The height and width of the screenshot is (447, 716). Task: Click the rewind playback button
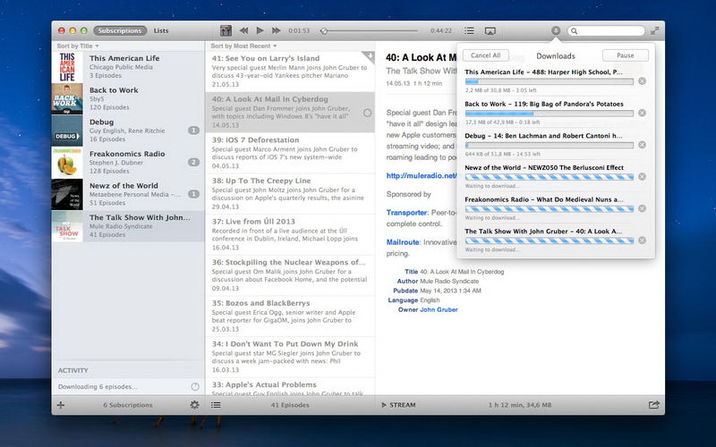pos(243,30)
